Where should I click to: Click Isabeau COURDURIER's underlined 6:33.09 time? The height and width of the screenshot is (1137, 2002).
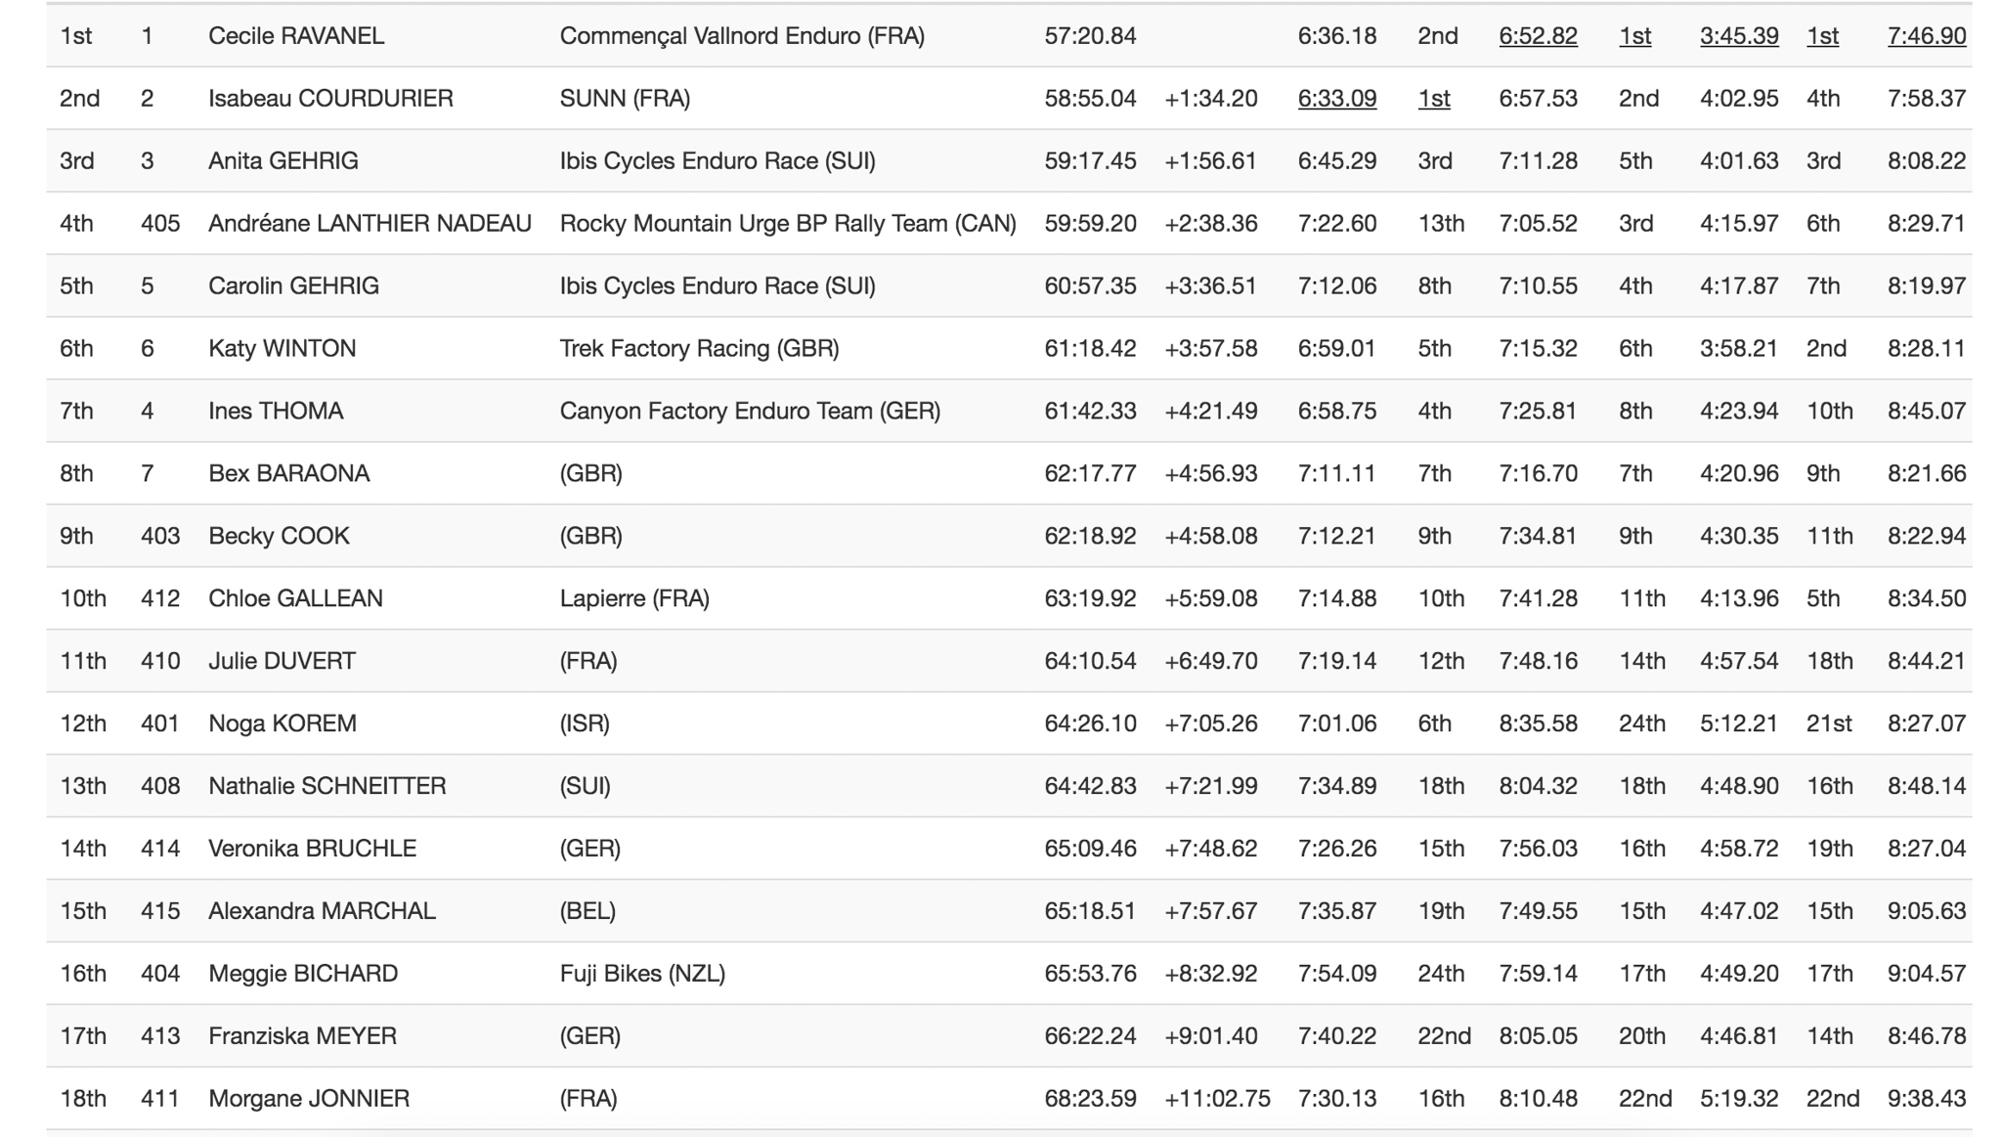(1336, 99)
